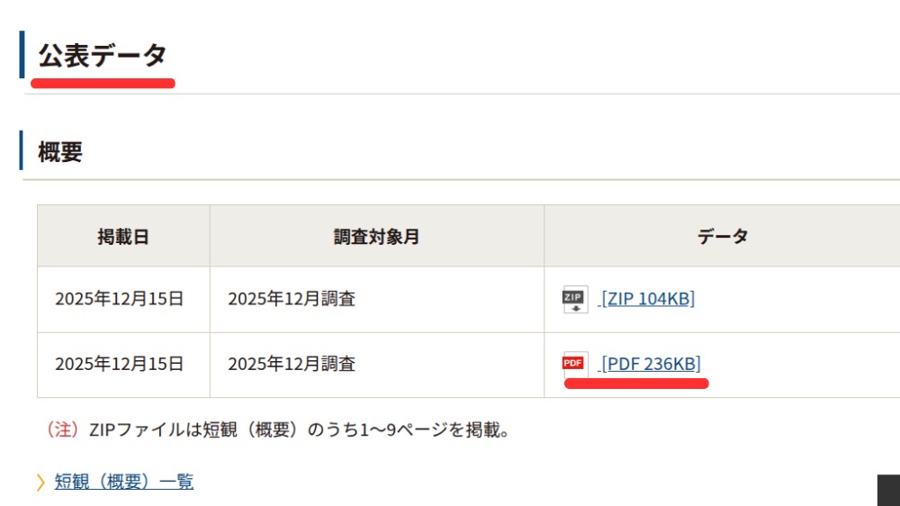The width and height of the screenshot is (900, 506).
Task: Click the 2025年12月15日 cell in ZIP row
Action: 120,299
